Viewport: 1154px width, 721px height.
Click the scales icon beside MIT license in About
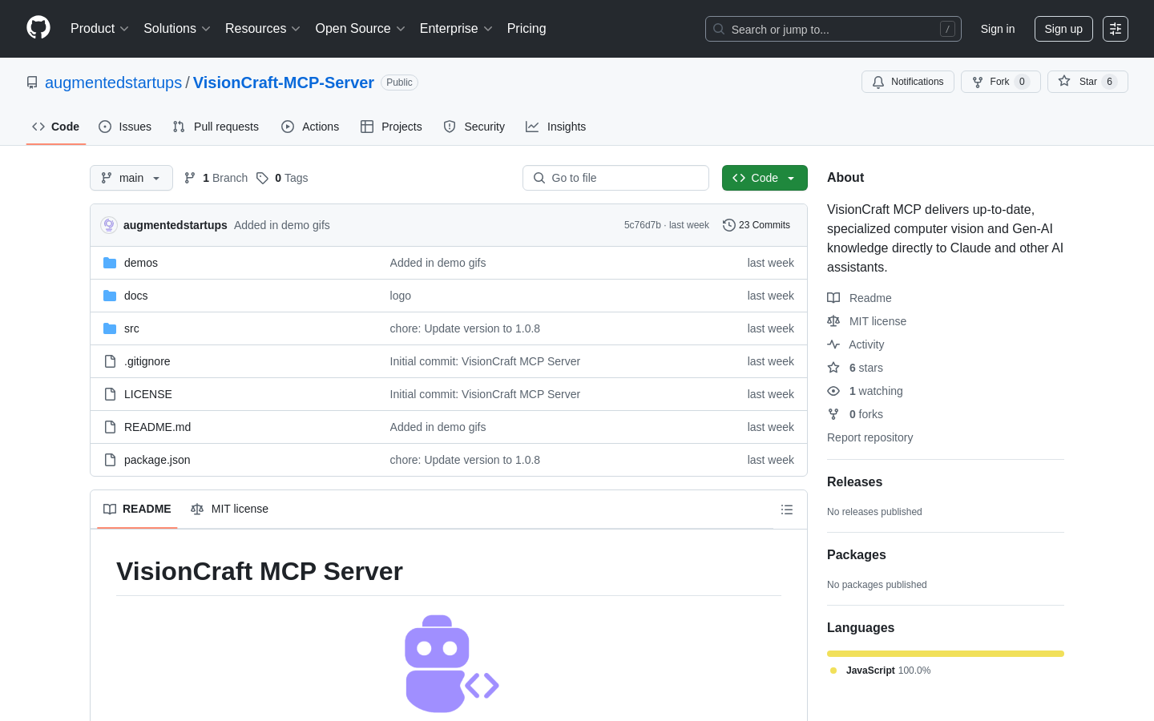(x=833, y=321)
